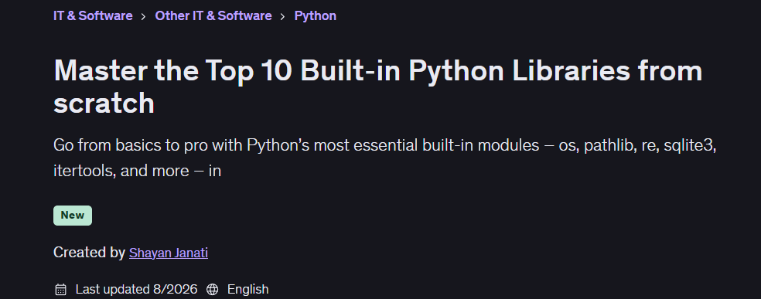761x299 pixels.
Task: Open the Other IT & Software breadcrumb
Action: click(x=213, y=16)
